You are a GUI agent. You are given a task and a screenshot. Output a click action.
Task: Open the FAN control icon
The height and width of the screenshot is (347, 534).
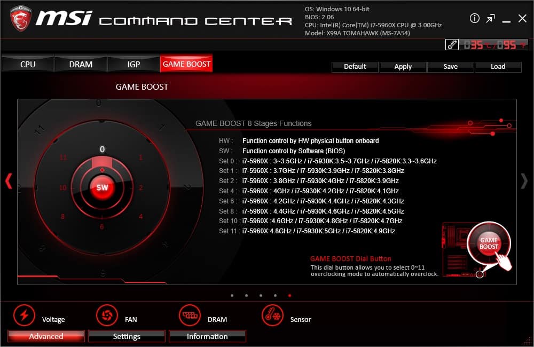(x=107, y=316)
